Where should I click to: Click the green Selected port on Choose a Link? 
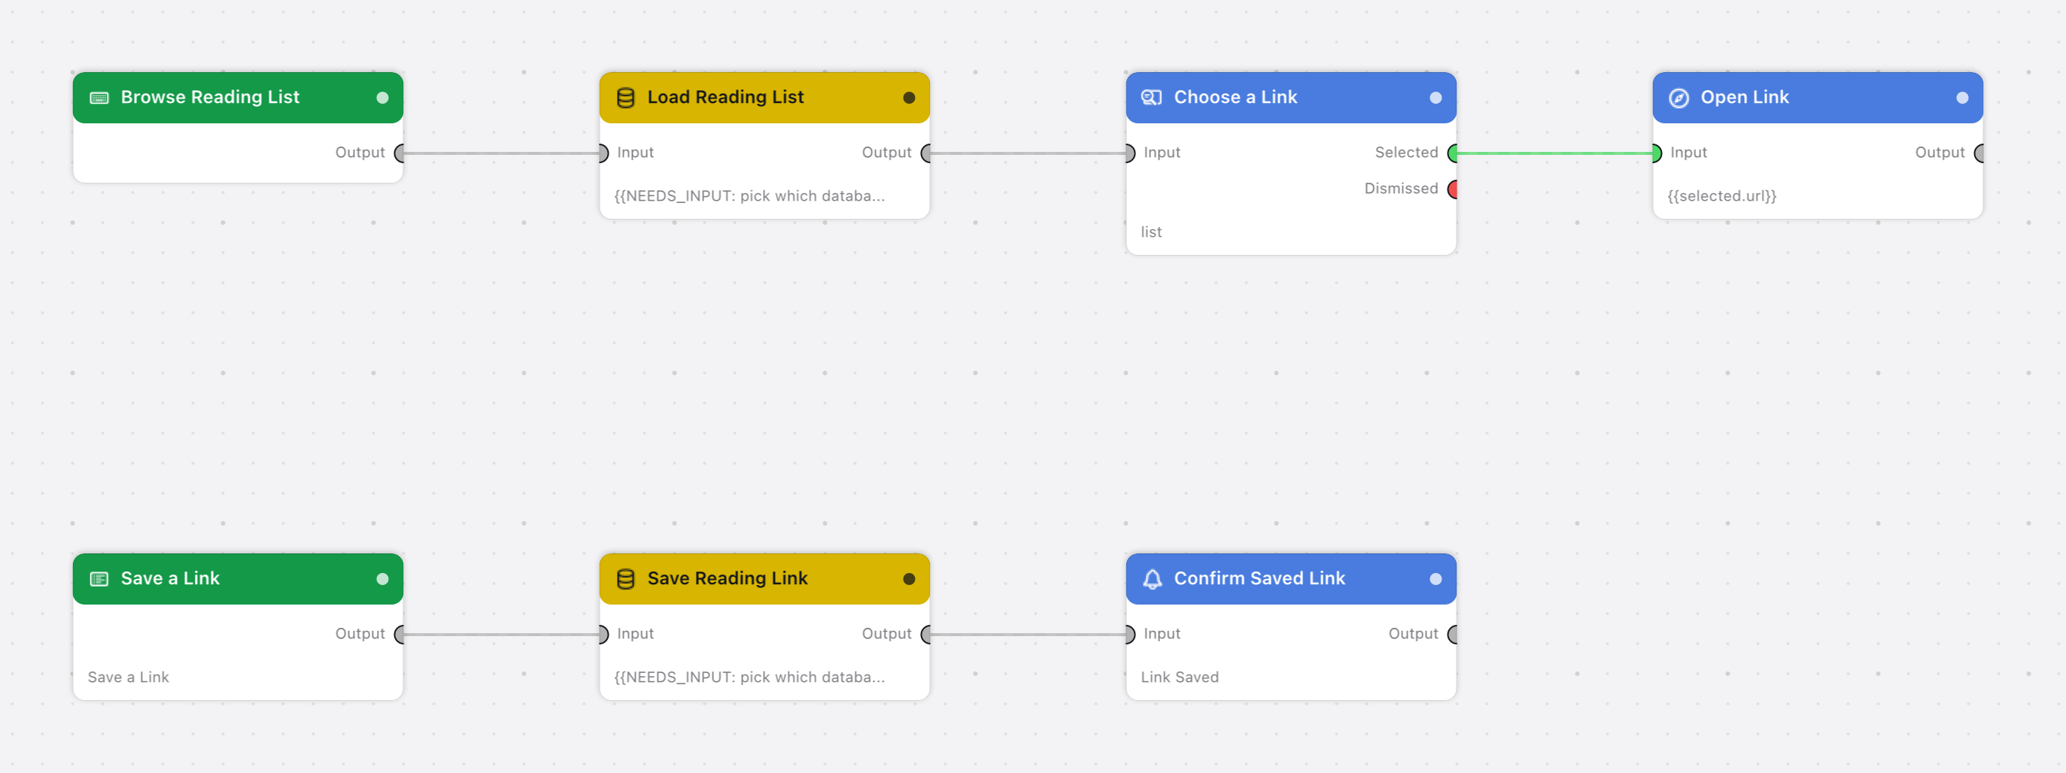coord(1453,153)
